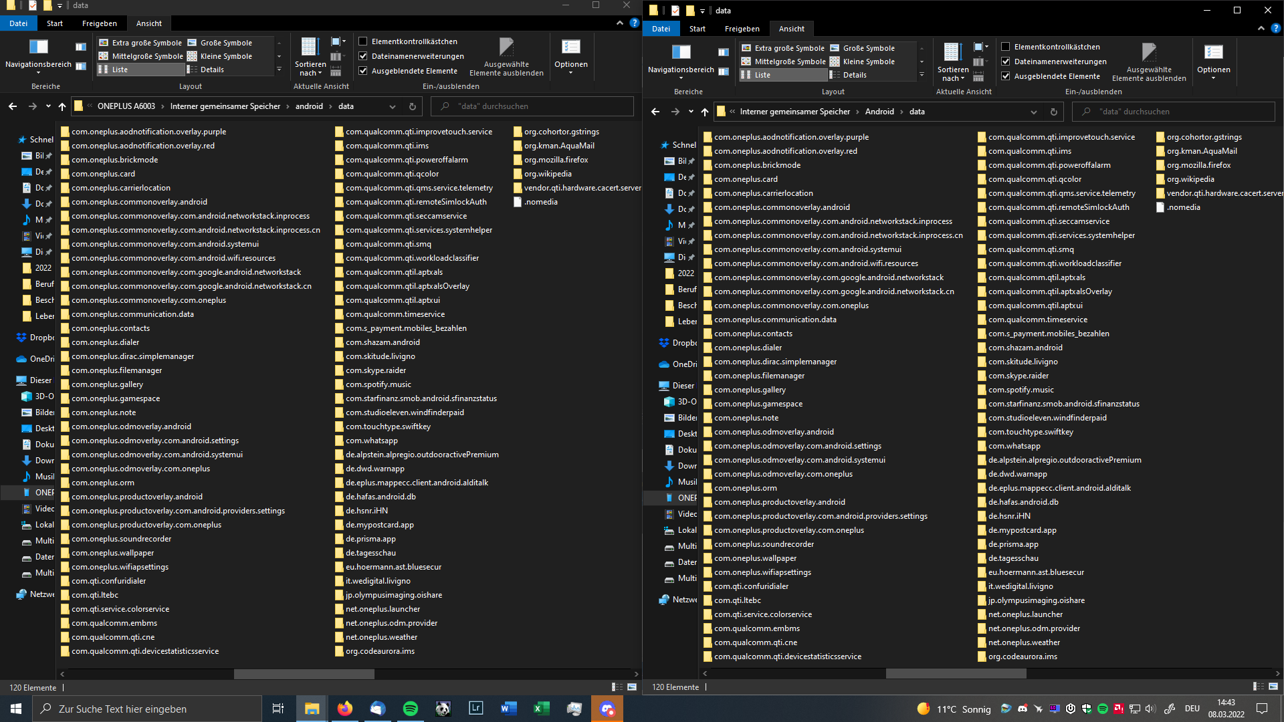Viewport: 1284px width, 722px height.
Task: Click Windows taskbar search box
Action: (x=147, y=709)
